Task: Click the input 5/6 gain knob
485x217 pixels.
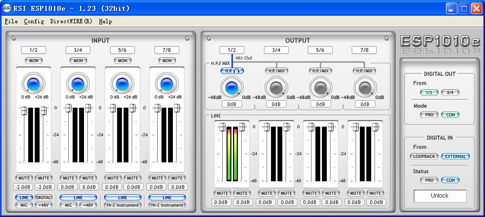Action: (x=122, y=84)
